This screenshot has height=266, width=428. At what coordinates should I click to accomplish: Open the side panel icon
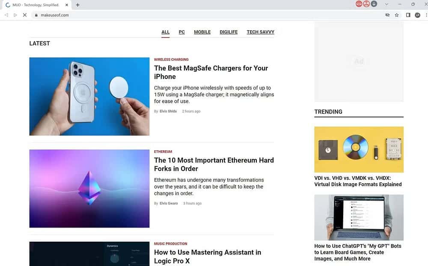pos(408,15)
